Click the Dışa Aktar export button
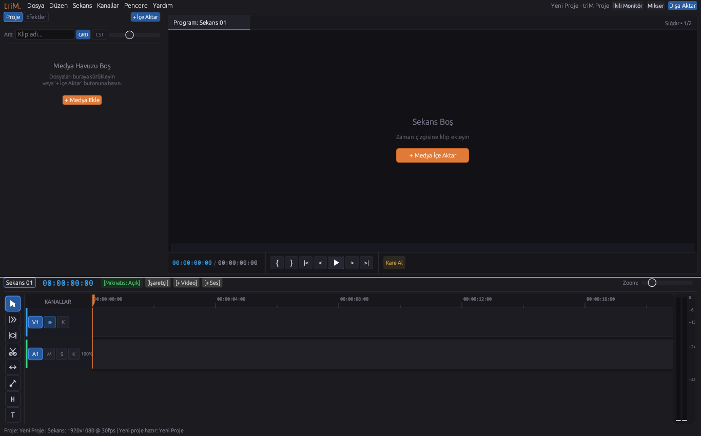The width and height of the screenshot is (701, 436). [x=683, y=6]
